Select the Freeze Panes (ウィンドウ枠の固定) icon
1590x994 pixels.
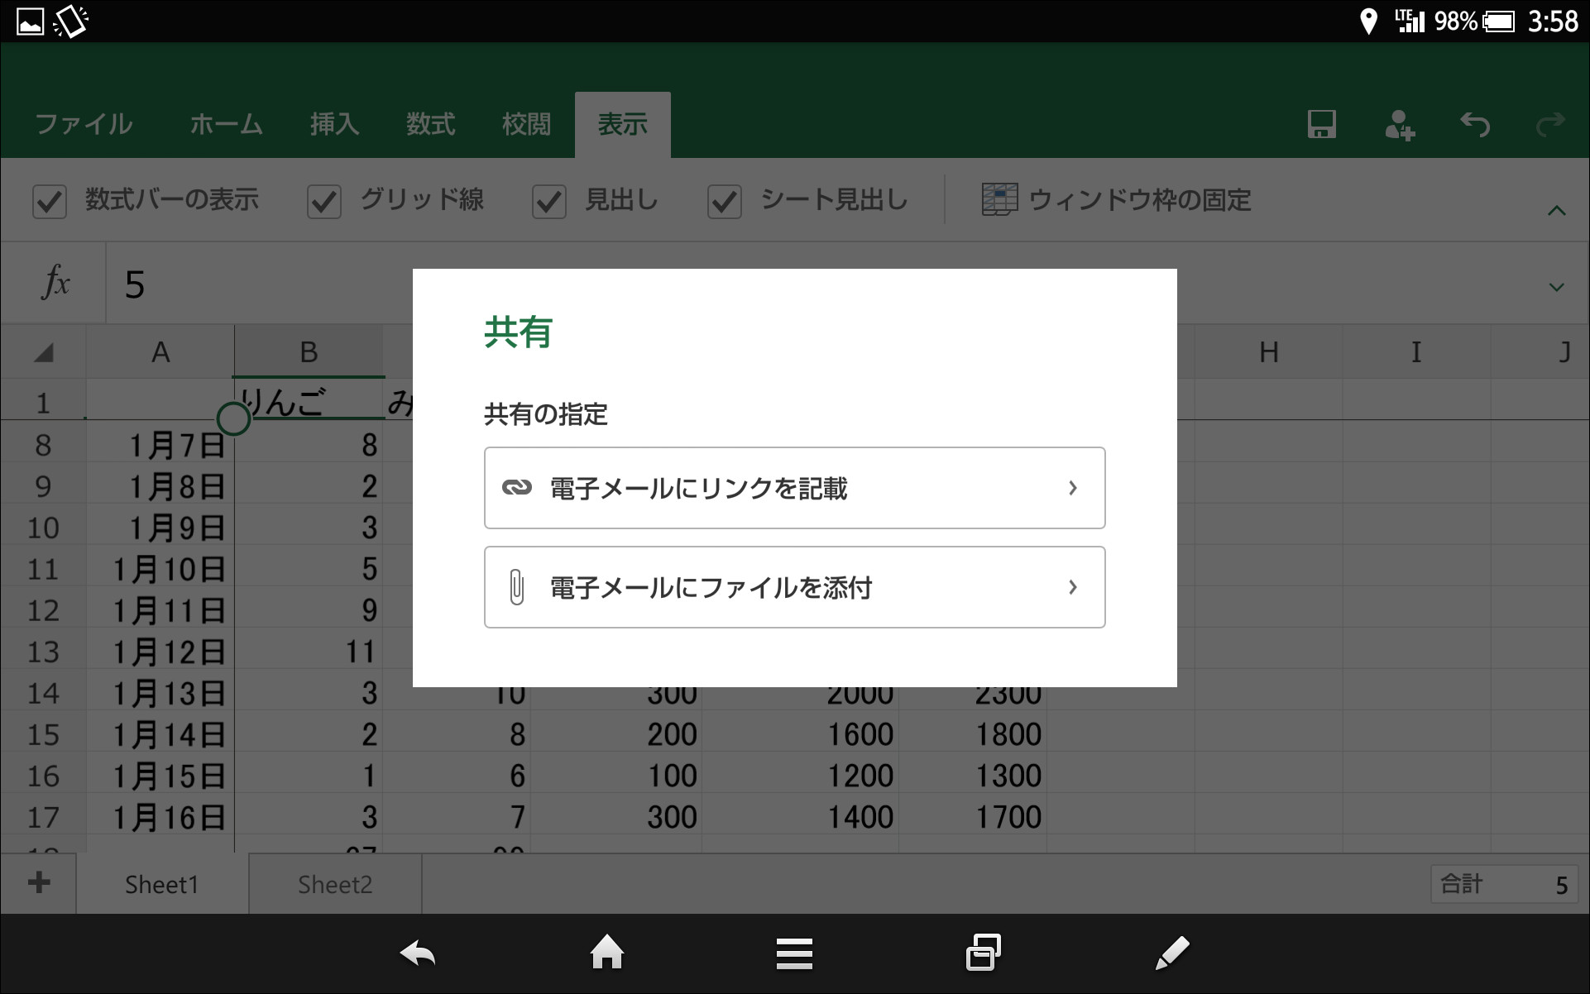[999, 199]
